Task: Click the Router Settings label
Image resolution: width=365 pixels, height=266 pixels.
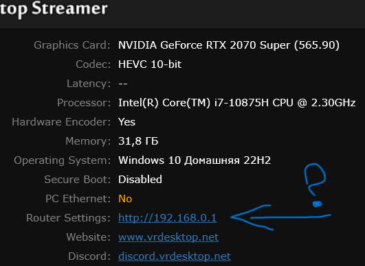Action: [x=68, y=218]
